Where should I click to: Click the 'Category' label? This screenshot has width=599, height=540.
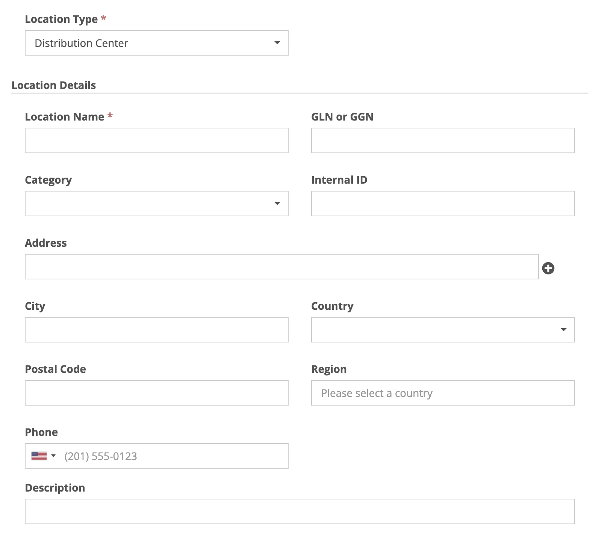pos(48,180)
